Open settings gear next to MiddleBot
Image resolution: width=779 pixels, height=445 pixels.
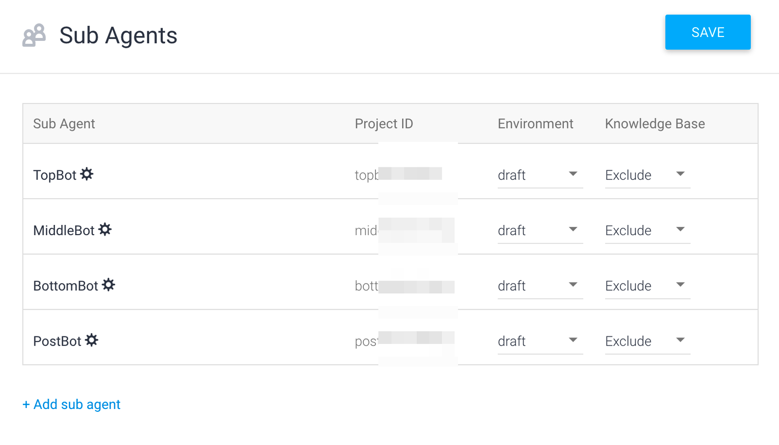pos(105,229)
